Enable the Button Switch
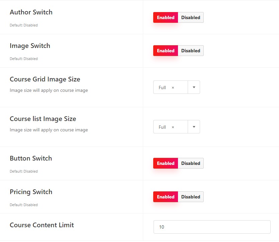279x242 pixels. pyautogui.click(x=166, y=163)
